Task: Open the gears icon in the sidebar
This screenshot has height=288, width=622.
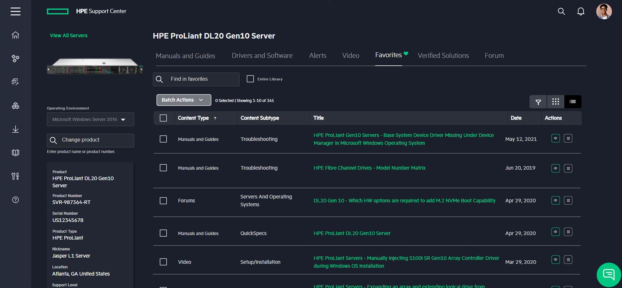Action: coord(15,58)
